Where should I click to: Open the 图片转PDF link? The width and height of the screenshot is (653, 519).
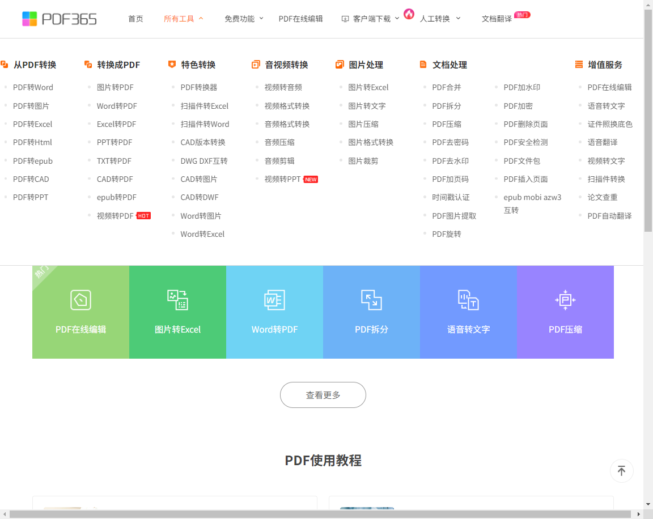(x=116, y=87)
